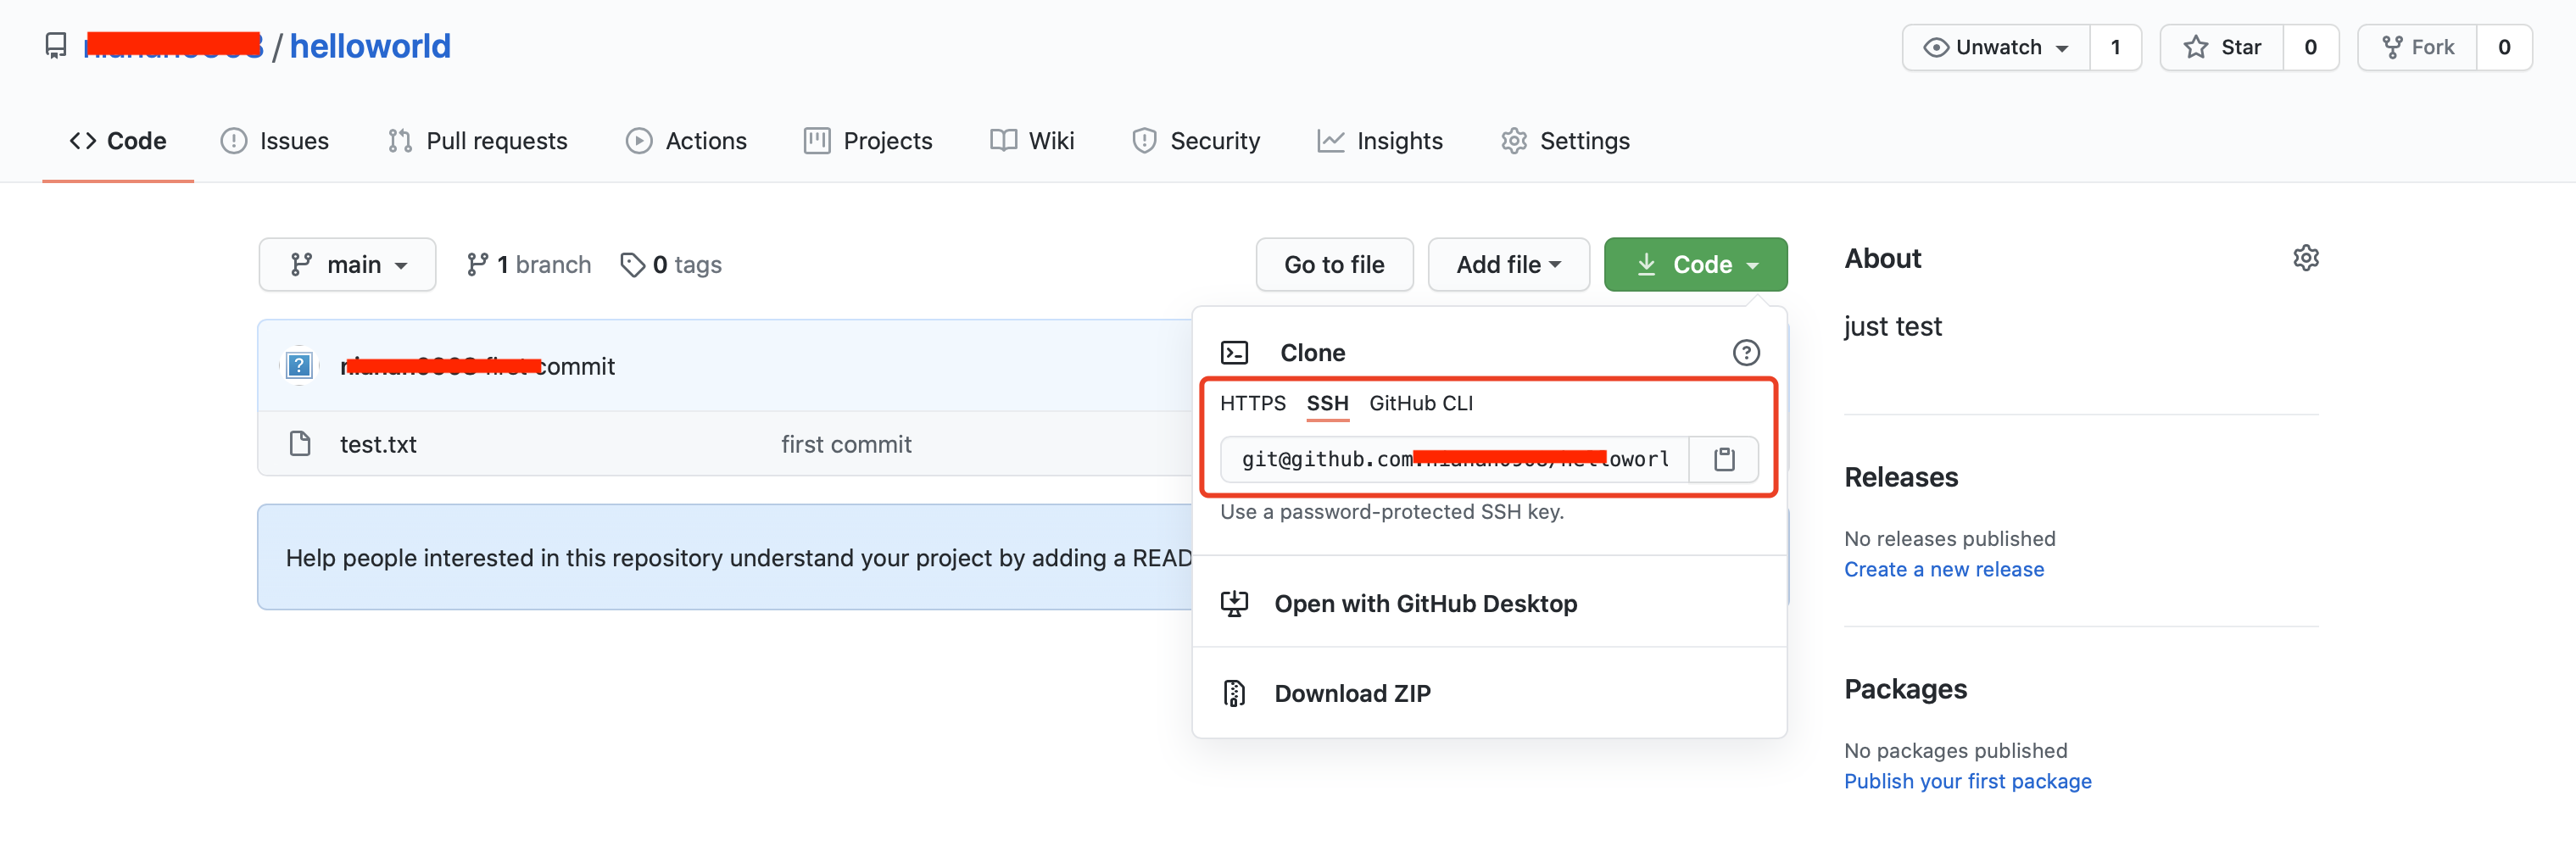The width and height of the screenshot is (2576, 863).
Task: Collapse the green Code dropdown
Action: (x=1695, y=264)
